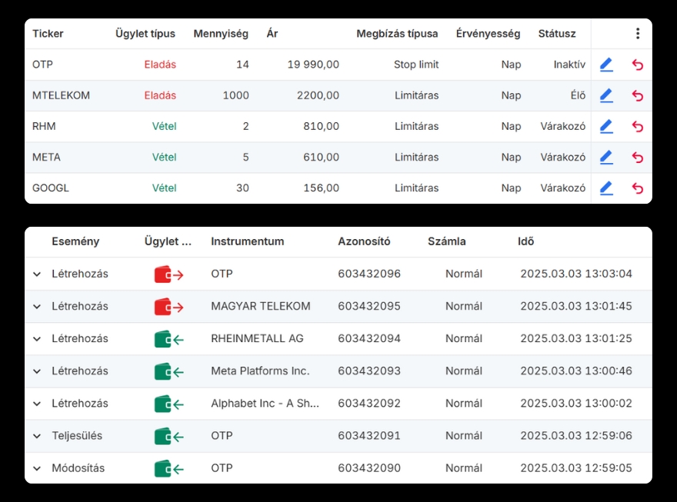Expand the Teljesülés event row

coord(36,436)
